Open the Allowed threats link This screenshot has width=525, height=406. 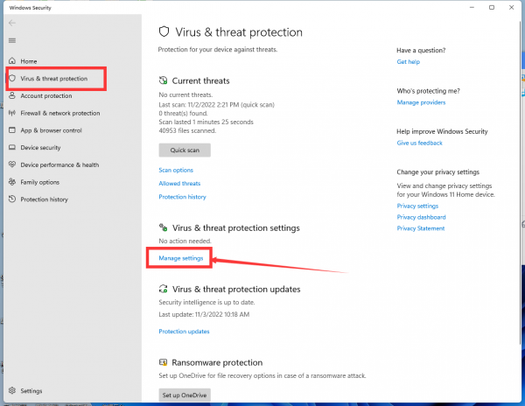pos(179,184)
